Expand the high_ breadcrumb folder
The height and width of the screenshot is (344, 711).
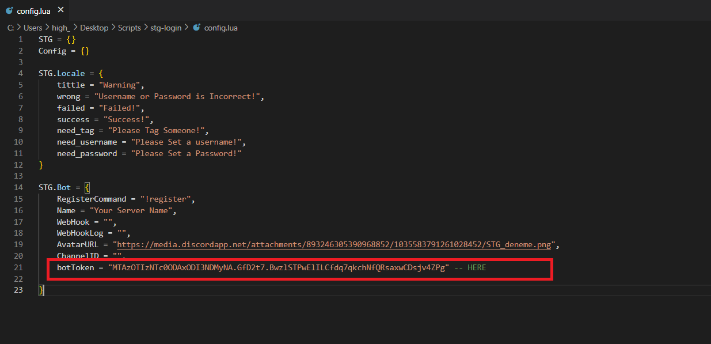(x=60, y=28)
